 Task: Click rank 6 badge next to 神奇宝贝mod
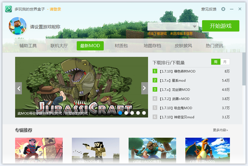[x=155, y=117]
